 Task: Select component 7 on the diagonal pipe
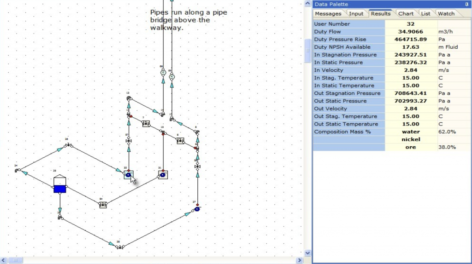pyautogui.click(x=146, y=123)
